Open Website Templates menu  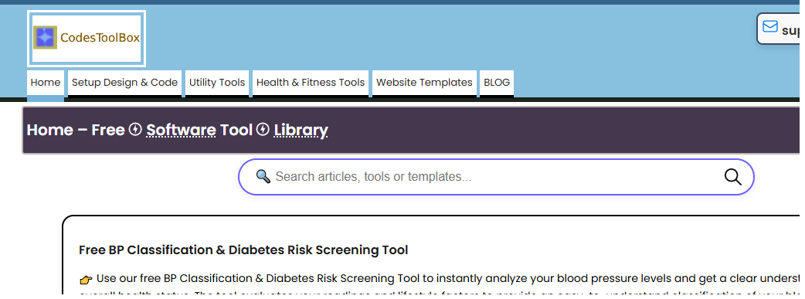[x=424, y=83]
